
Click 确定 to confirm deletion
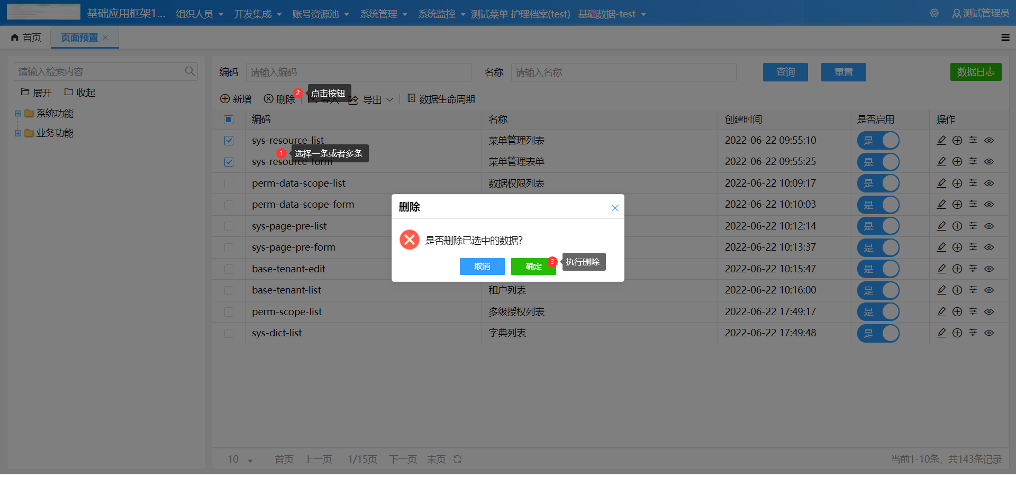(x=533, y=266)
